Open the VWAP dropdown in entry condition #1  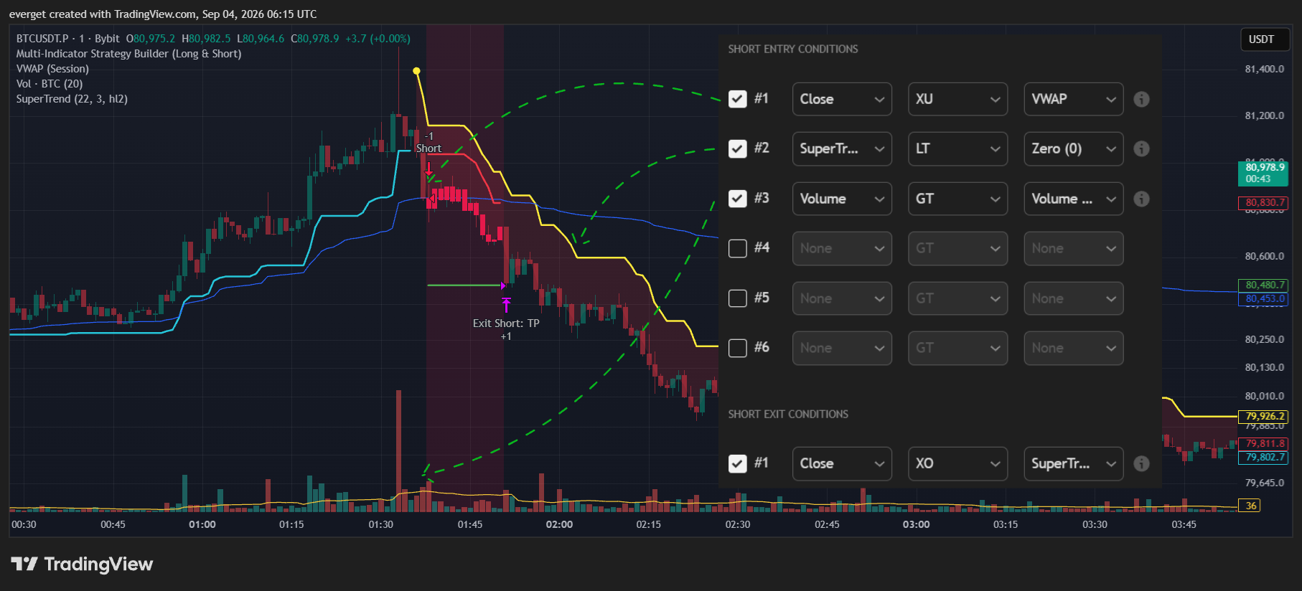tap(1074, 99)
